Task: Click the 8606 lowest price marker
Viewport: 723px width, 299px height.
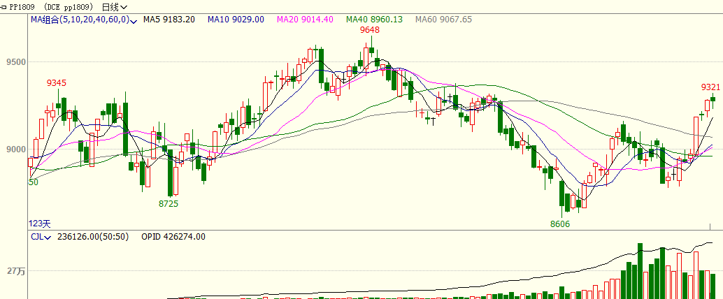Action: 560,224
